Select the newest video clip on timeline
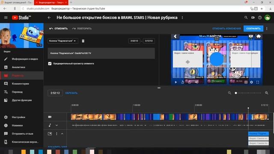This screenshot has height=154, width=274. click(259, 139)
